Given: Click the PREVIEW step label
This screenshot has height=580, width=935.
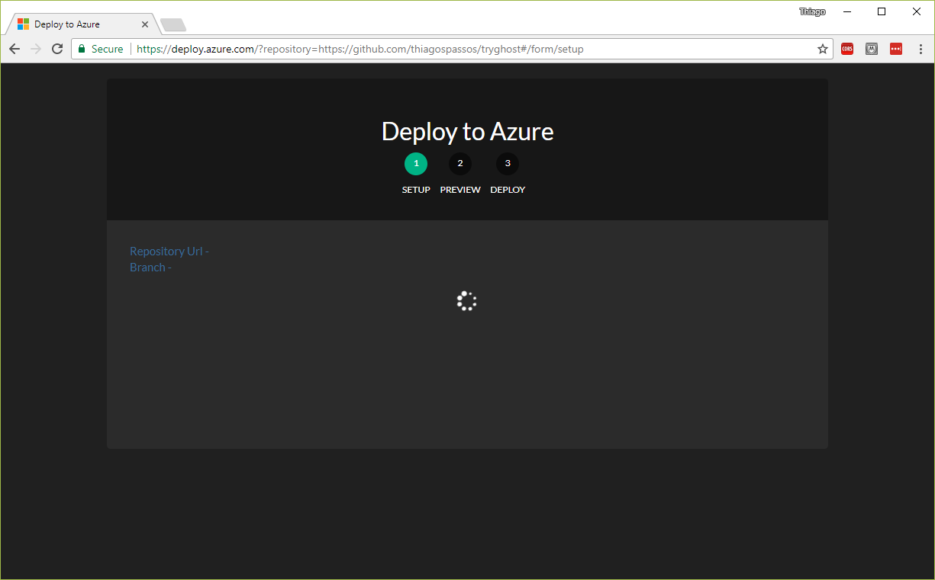Looking at the screenshot, I should [x=460, y=190].
